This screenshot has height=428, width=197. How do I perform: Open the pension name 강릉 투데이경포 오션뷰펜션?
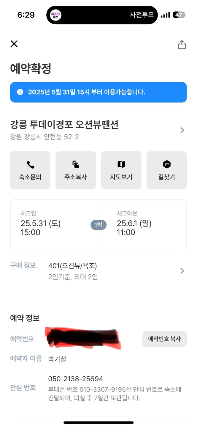tap(64, 125)
